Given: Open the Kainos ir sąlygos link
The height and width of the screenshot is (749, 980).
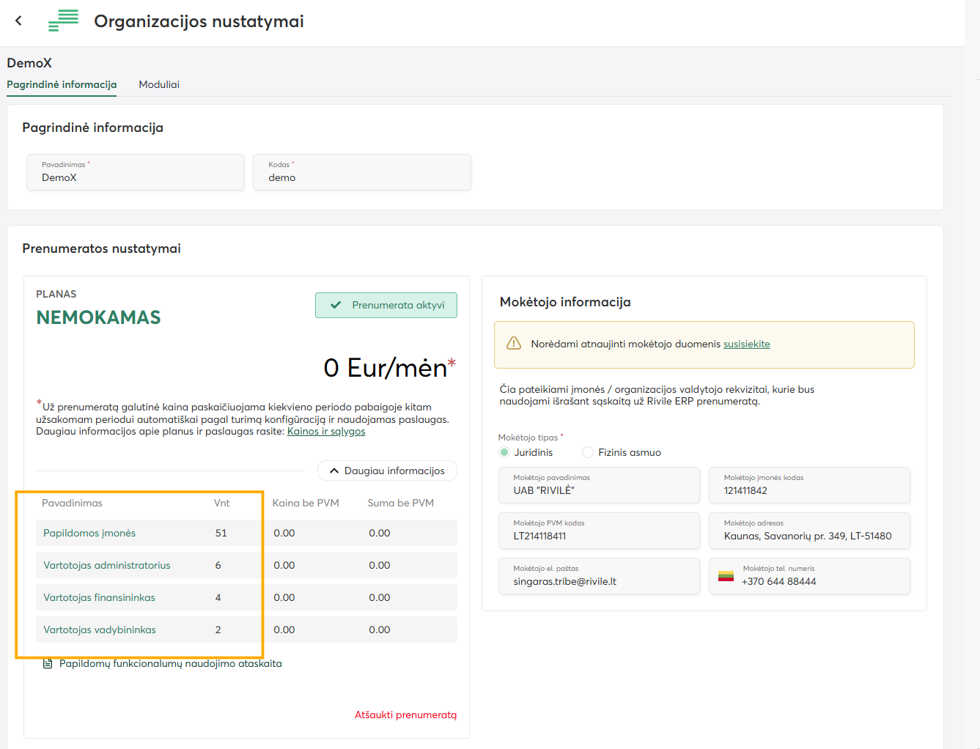Looking at the screenshot, I should coord(326,432).
